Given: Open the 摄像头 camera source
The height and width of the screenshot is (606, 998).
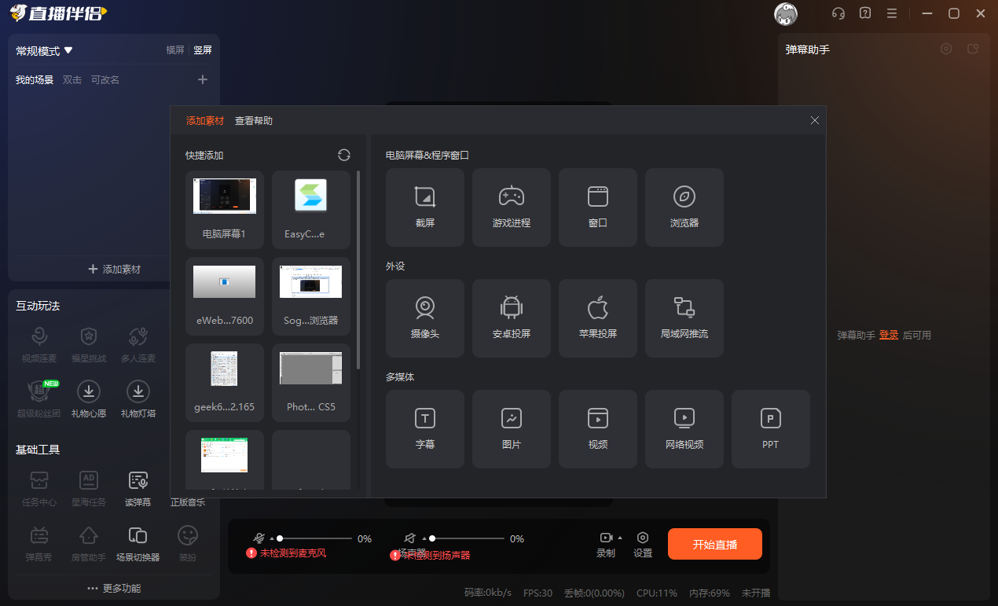Looking at the screenshot, I should tap(424, 318).
